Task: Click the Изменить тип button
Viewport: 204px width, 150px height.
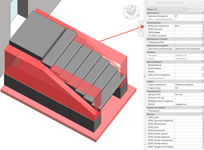Action: click(195, 9)
